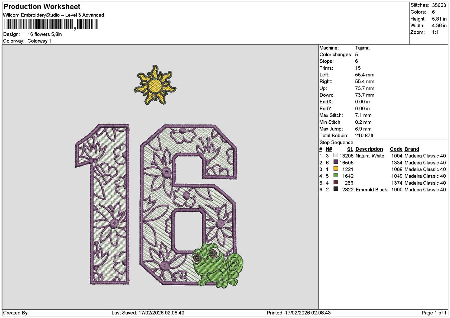Select the green swatch for code 1049
Screen dimensions: 450x318
(x=336, y=176)
